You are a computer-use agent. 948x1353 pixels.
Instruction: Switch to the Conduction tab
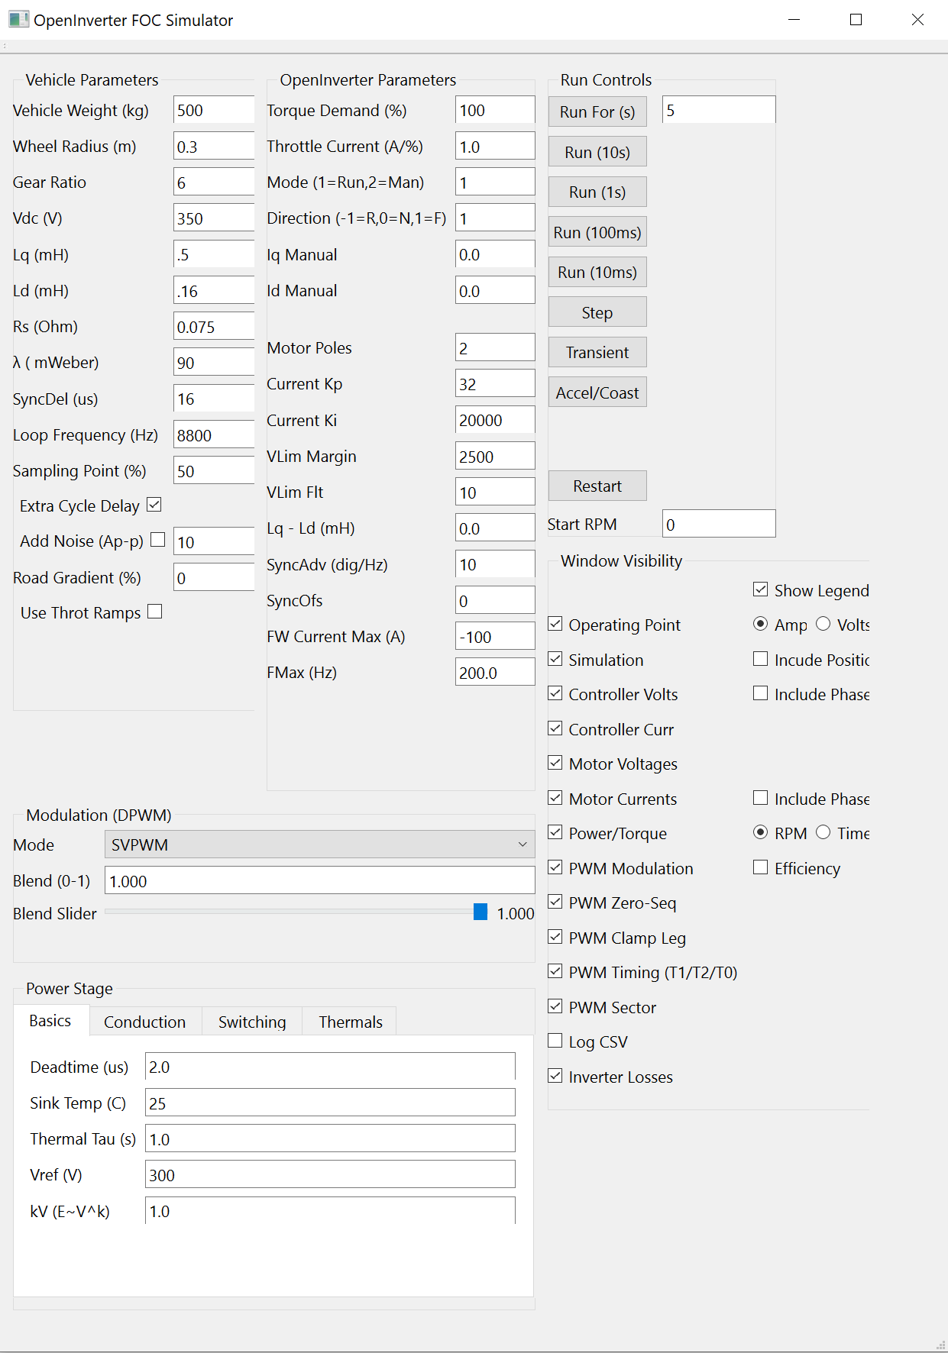click(x=144, y=1022)
